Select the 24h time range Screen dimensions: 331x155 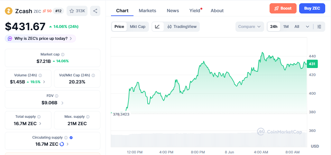[x=274, y=27]
